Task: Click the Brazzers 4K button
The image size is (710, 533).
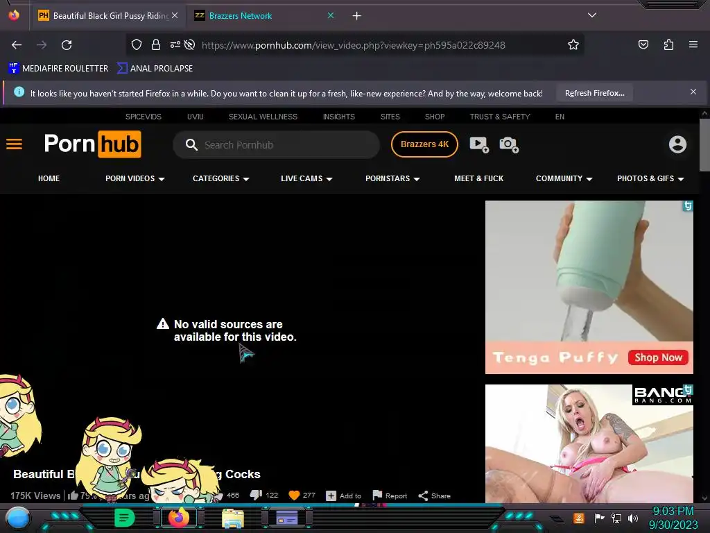Action: (424, 144)
